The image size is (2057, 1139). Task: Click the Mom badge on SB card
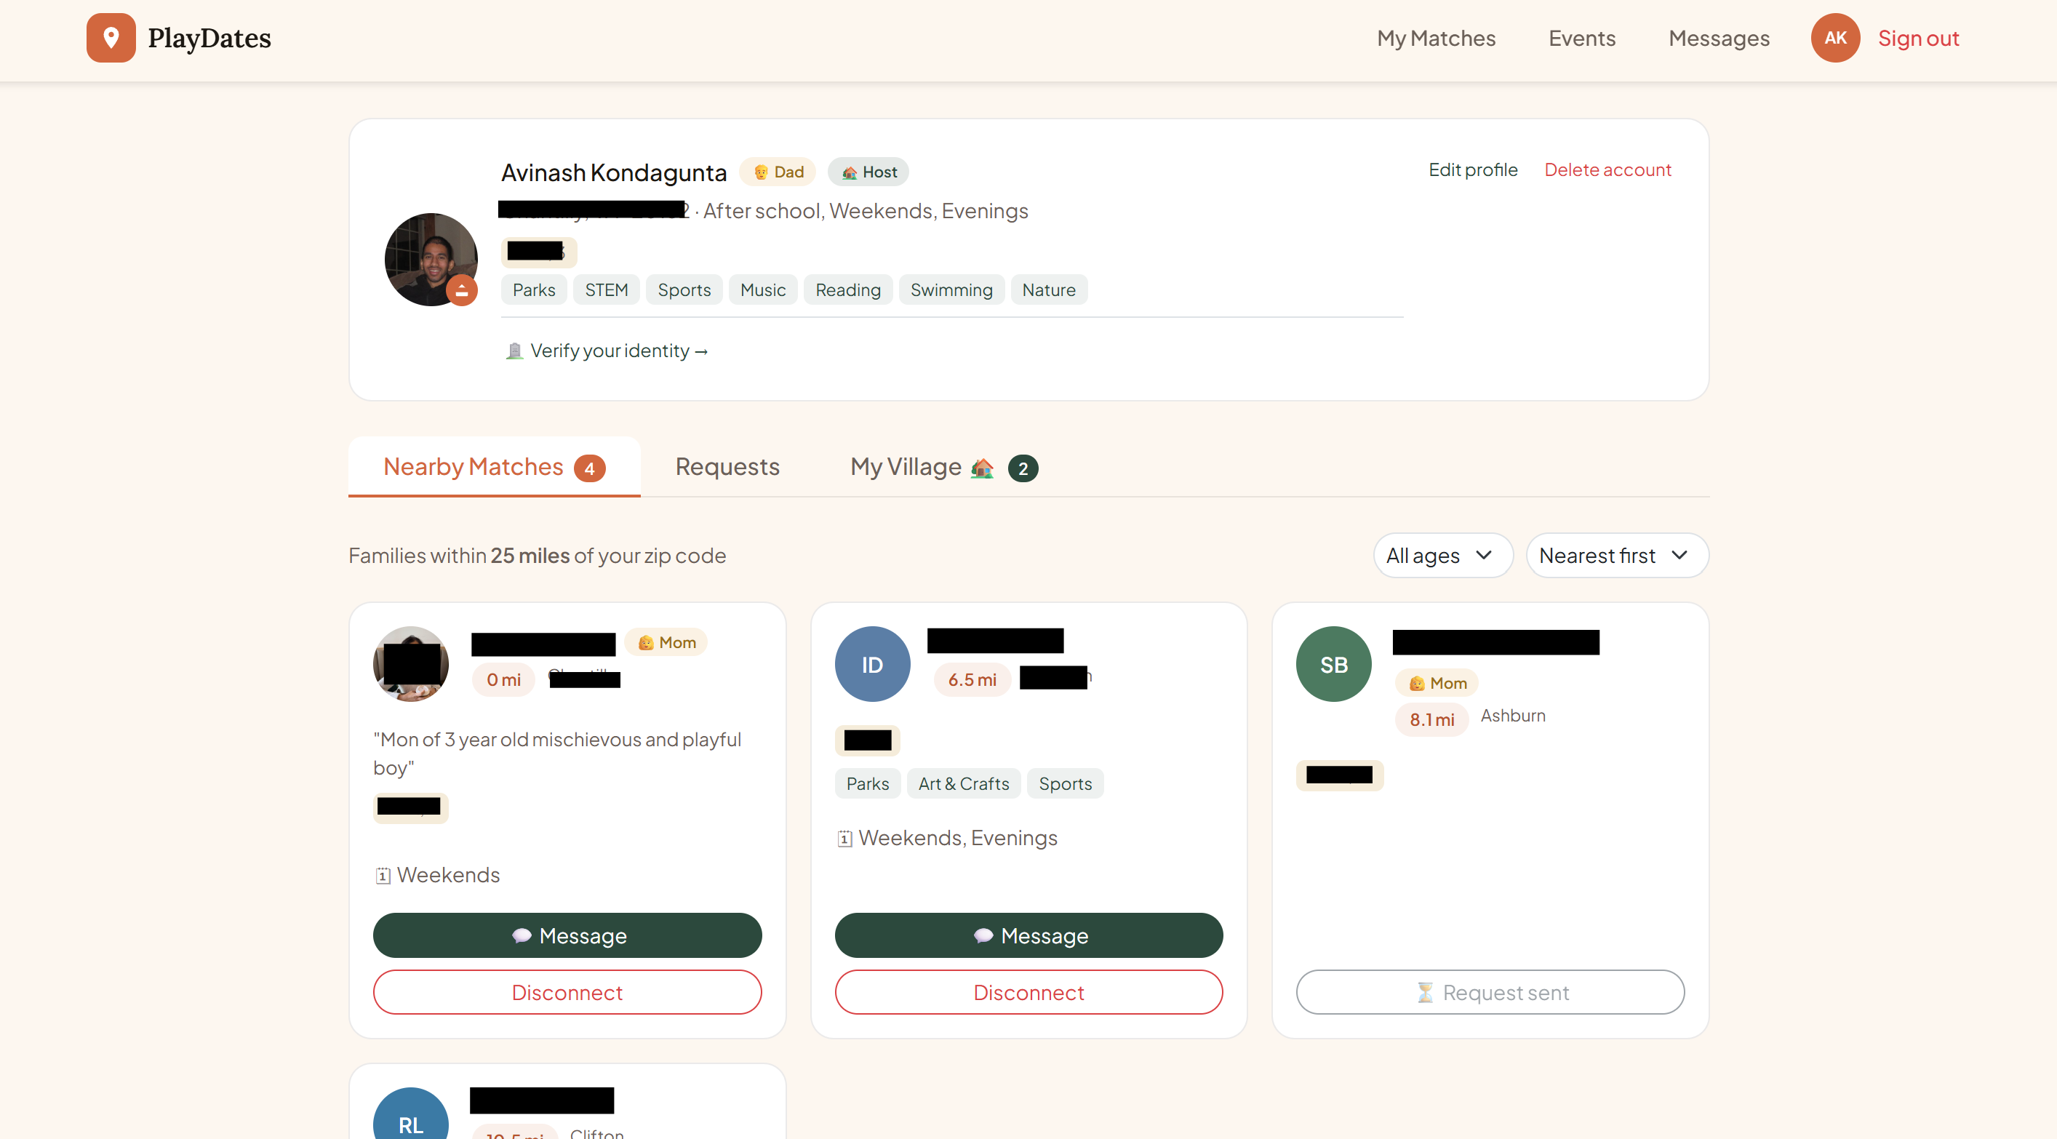click(1437, 683)
